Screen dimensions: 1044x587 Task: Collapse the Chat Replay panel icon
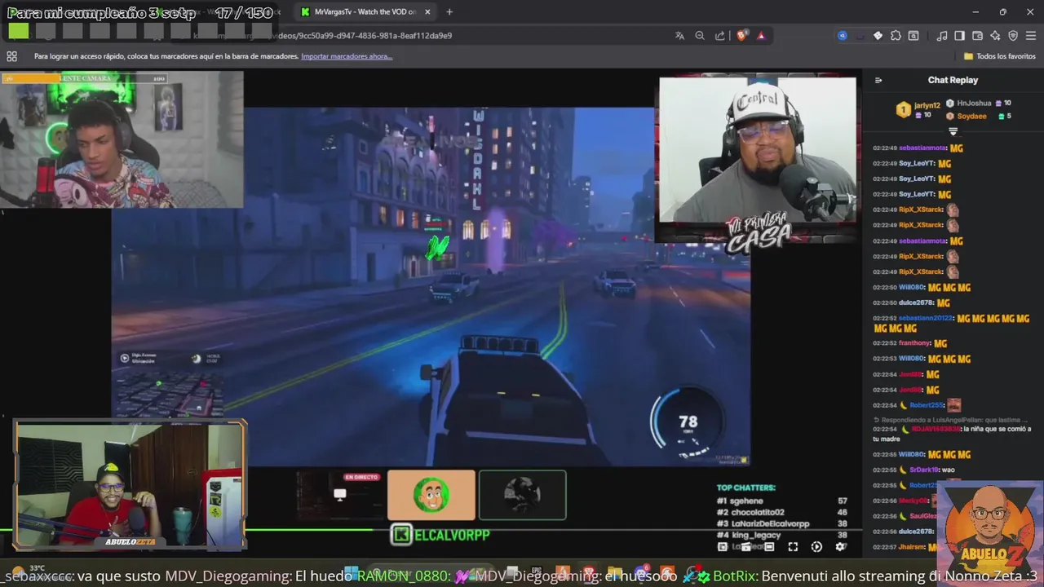(878, 80)
